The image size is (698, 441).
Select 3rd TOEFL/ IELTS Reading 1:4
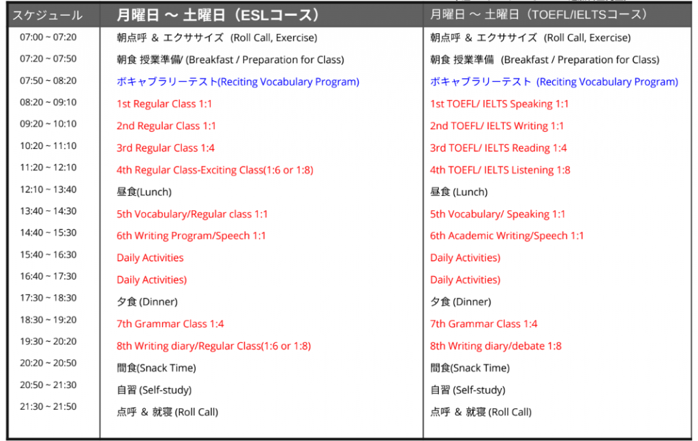[x=498, y=148]
